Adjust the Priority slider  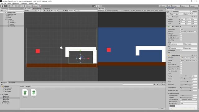pyautogui.click(x=186, y=76)
